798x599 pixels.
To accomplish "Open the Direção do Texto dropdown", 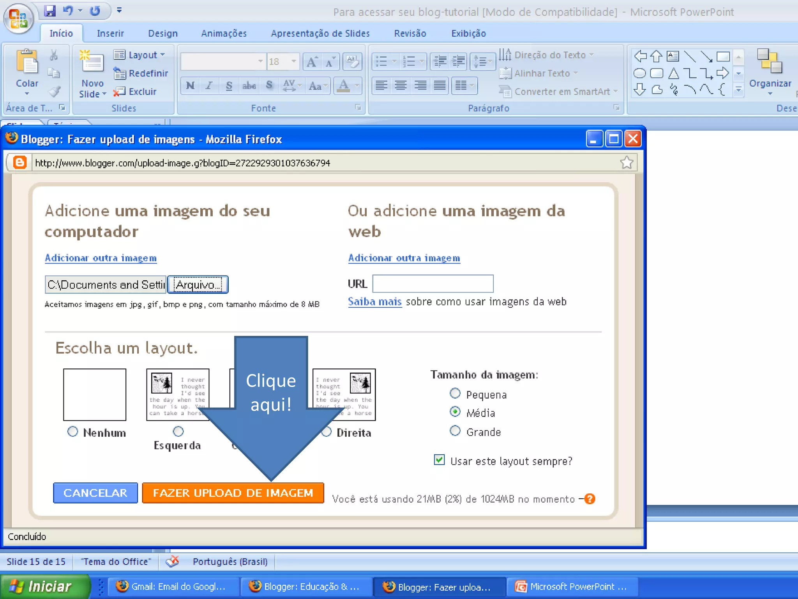I will (550, 55).
